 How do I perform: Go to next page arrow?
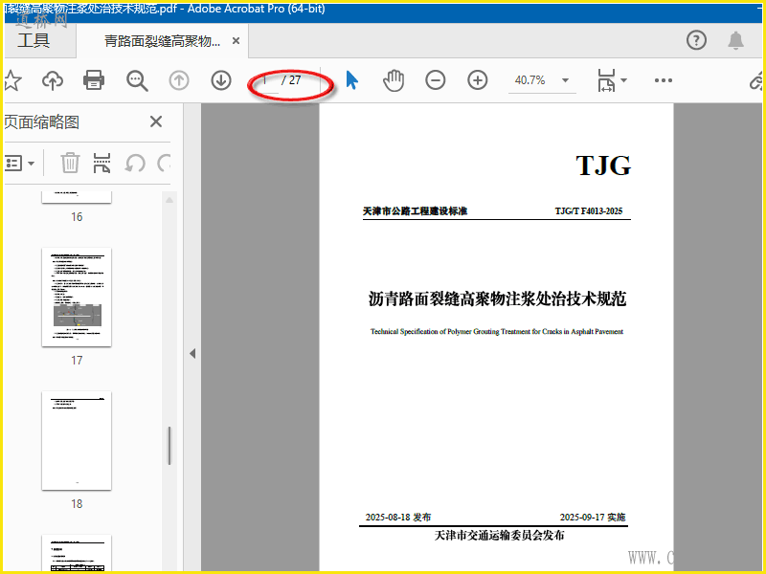point(221,80)
